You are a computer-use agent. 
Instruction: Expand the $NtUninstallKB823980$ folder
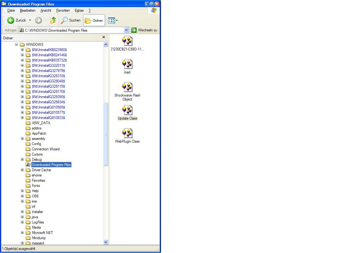click(x=22, y=50)
